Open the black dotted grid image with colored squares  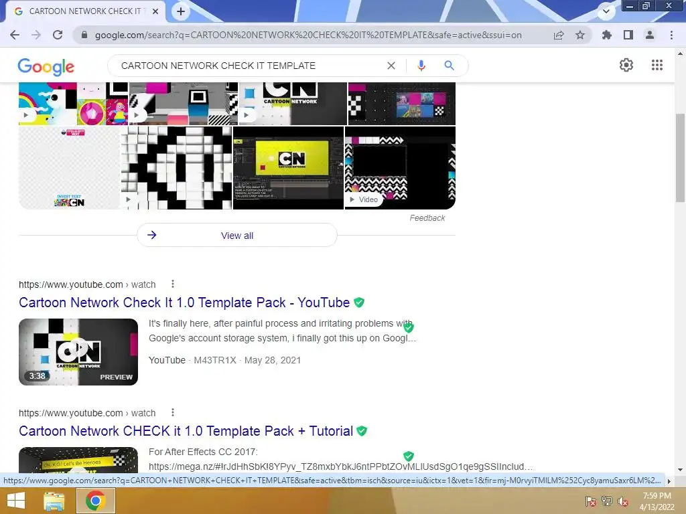(402, 104)
